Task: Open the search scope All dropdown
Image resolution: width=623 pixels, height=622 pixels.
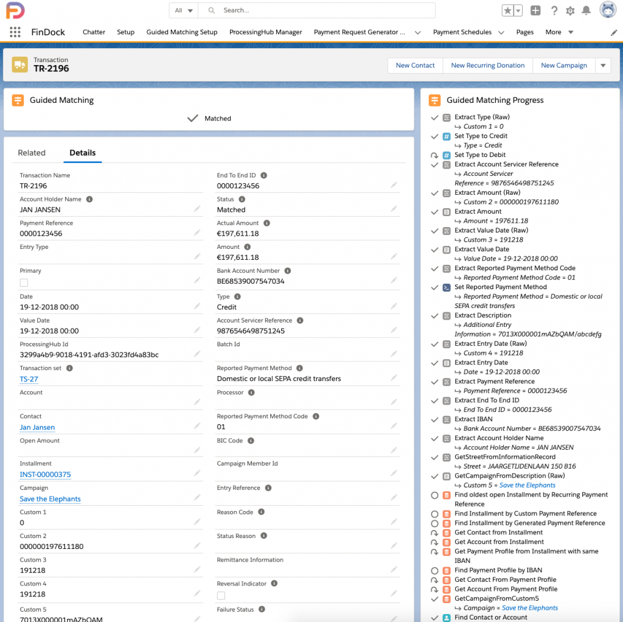Action: 184,10
